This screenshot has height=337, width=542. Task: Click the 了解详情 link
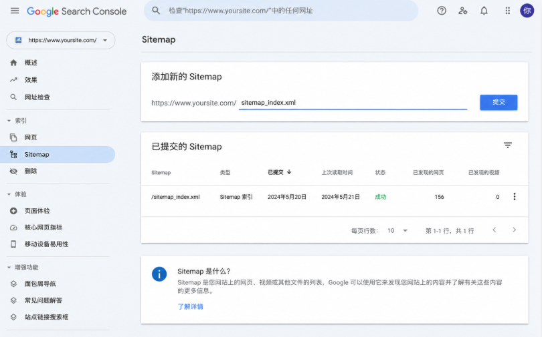[191, 307]
